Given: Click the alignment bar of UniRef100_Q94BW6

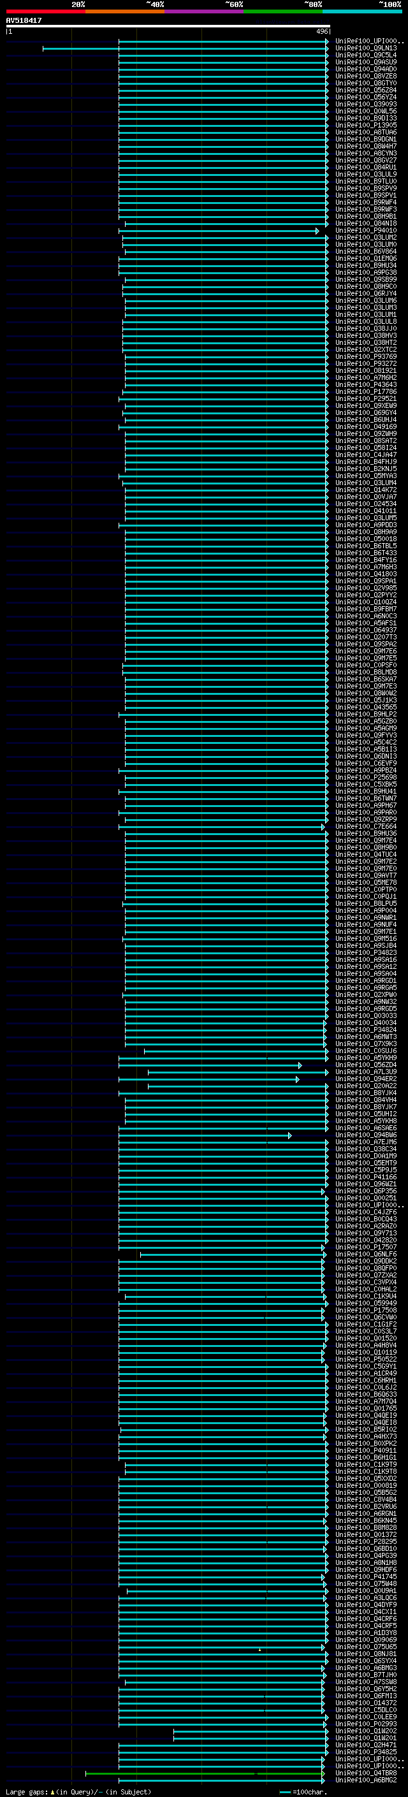Looking at the screenshot, I should [205, 1135].
